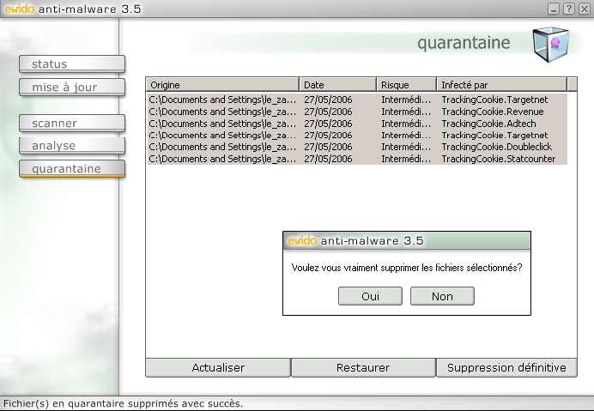Sort by Date column header

pos(337,84)
